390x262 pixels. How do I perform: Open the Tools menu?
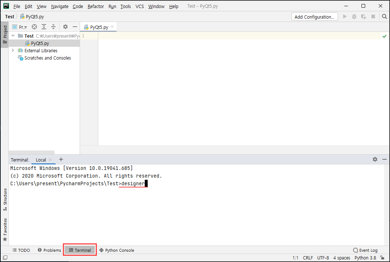pos(126,6)
